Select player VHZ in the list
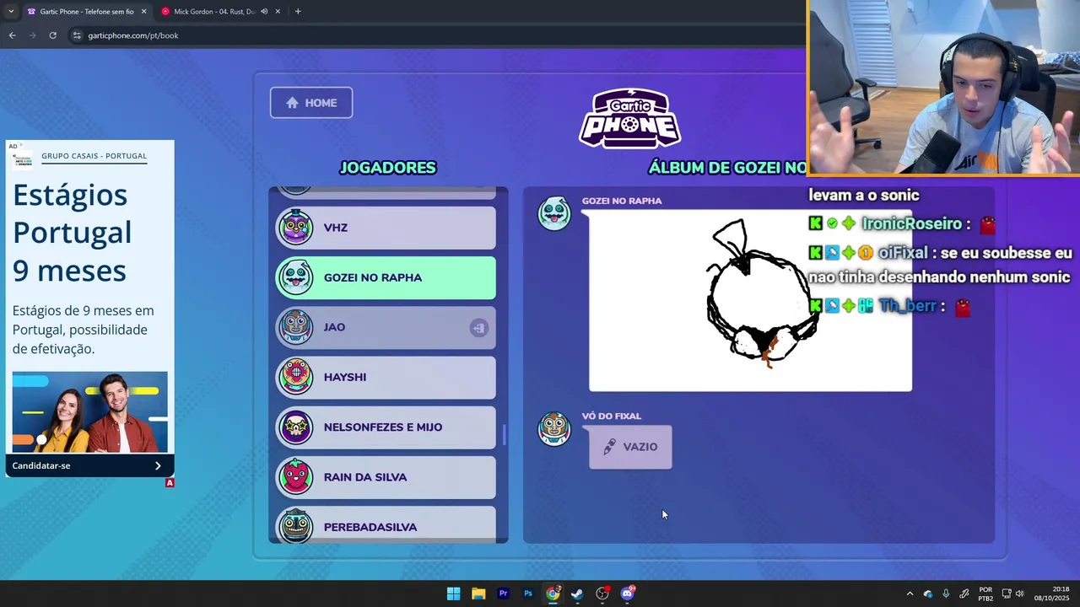Viewport: 1080px width, 607px height. [386, 228]
